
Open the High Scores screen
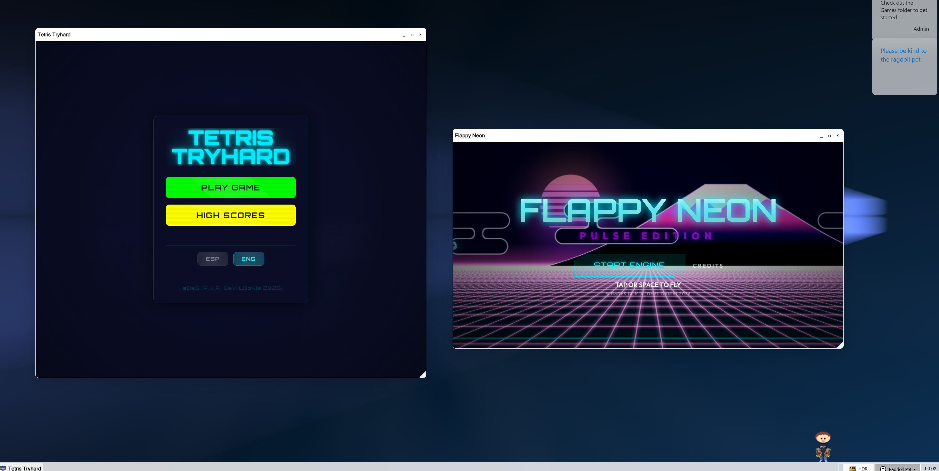[x=230, y=215]
